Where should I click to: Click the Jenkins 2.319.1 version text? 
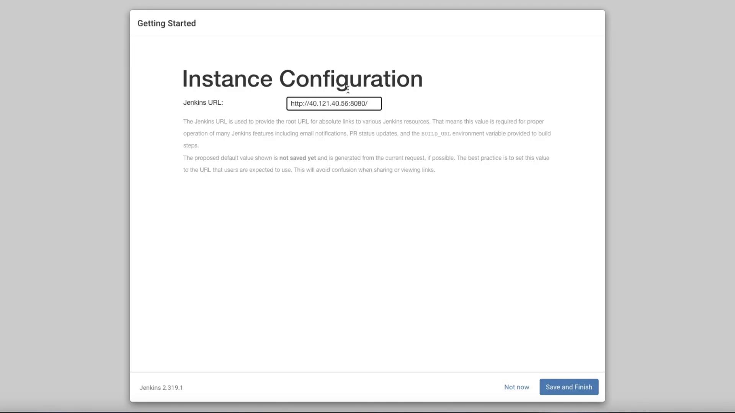click(161, 388)
